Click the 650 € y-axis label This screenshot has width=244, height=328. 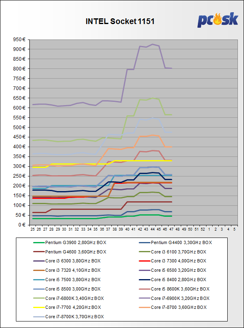[20, 98]
